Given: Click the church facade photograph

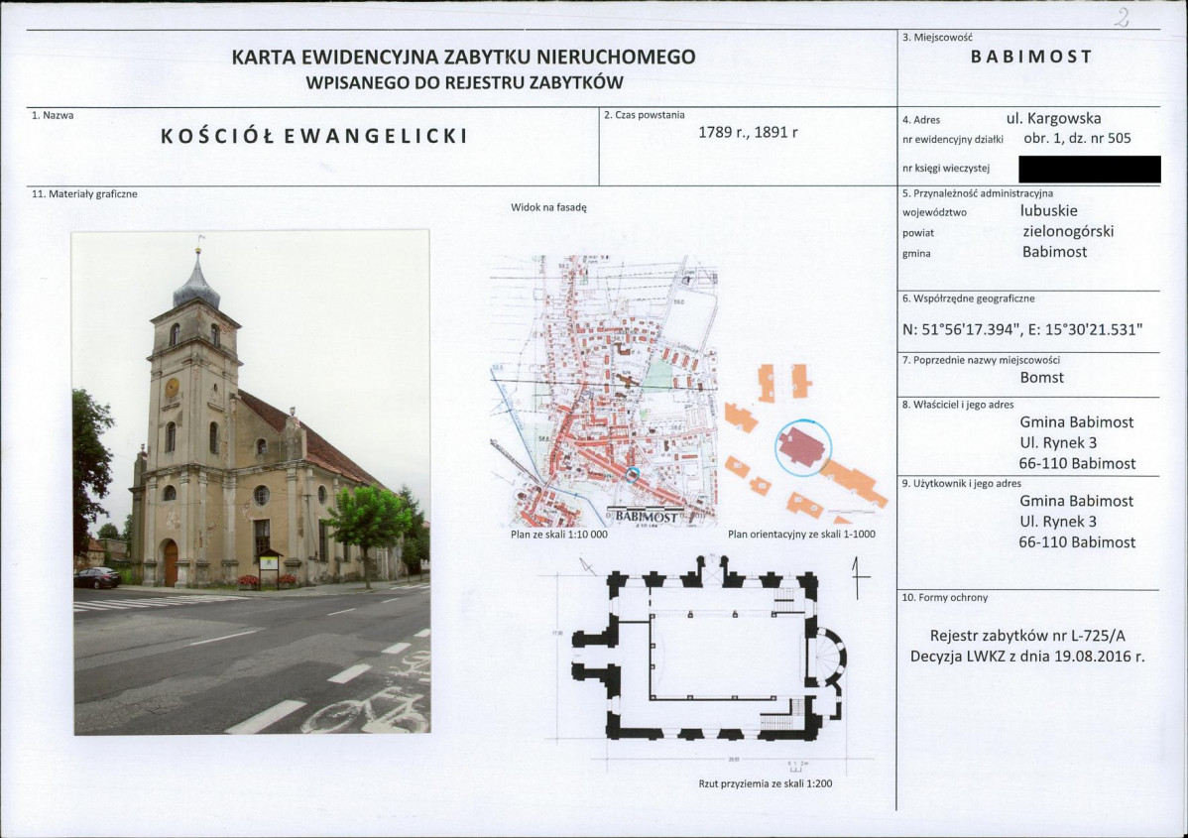Looking at the screenshot, I should pos(252,483).
